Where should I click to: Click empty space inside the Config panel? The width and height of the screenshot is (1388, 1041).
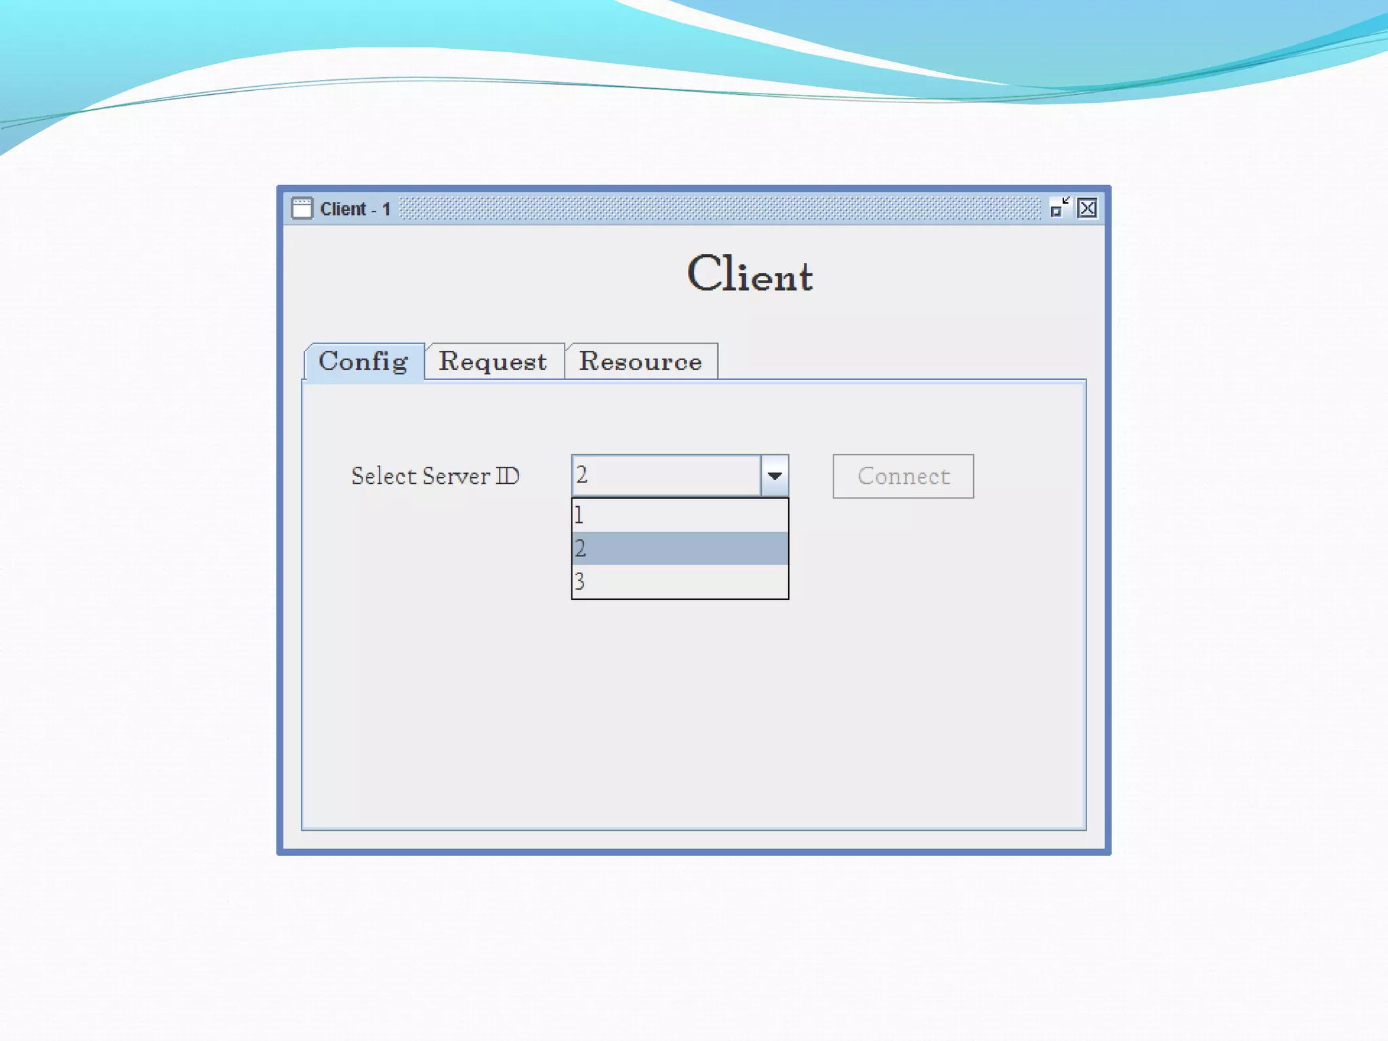pyautogui.click(x=691, y=712)
